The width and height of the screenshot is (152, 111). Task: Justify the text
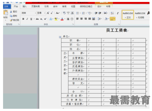[90, 19]
